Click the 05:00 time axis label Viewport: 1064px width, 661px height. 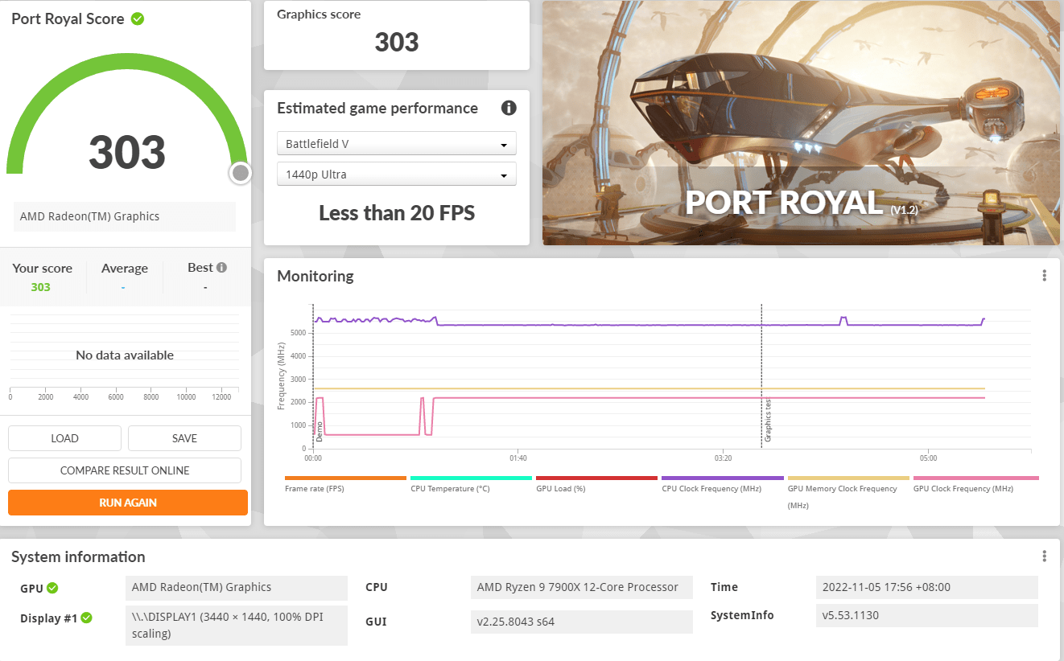[928, 458]
